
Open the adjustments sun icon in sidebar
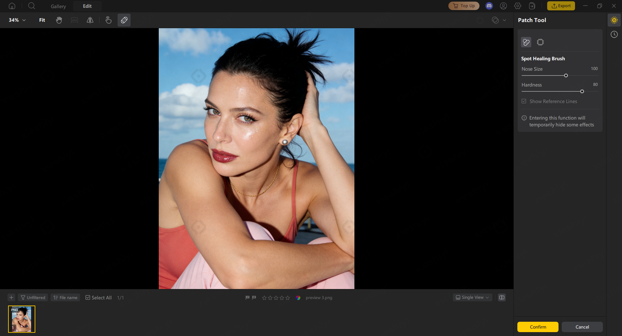(614, 20)
